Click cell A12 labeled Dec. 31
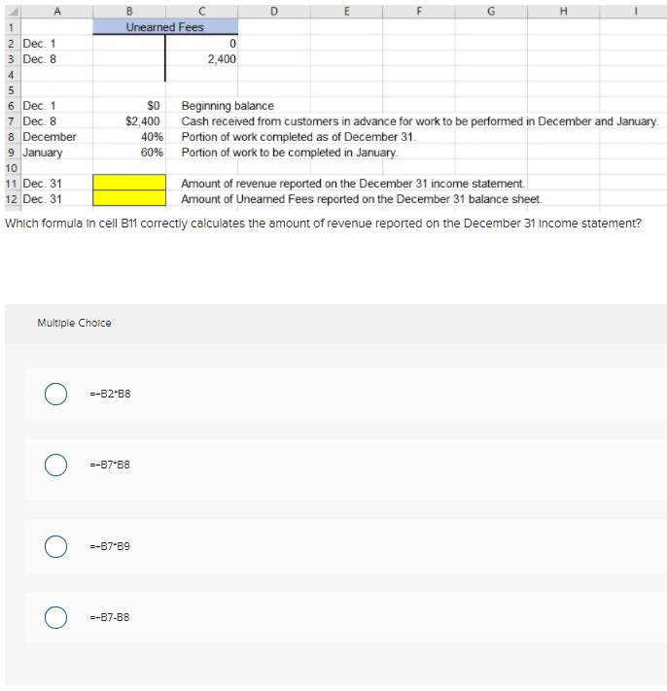Image resolution: width=667 pixels, height=691 pixels. click(x=56, y=199)
